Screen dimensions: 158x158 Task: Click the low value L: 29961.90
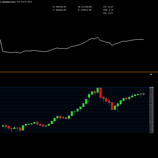coord(85,10)
